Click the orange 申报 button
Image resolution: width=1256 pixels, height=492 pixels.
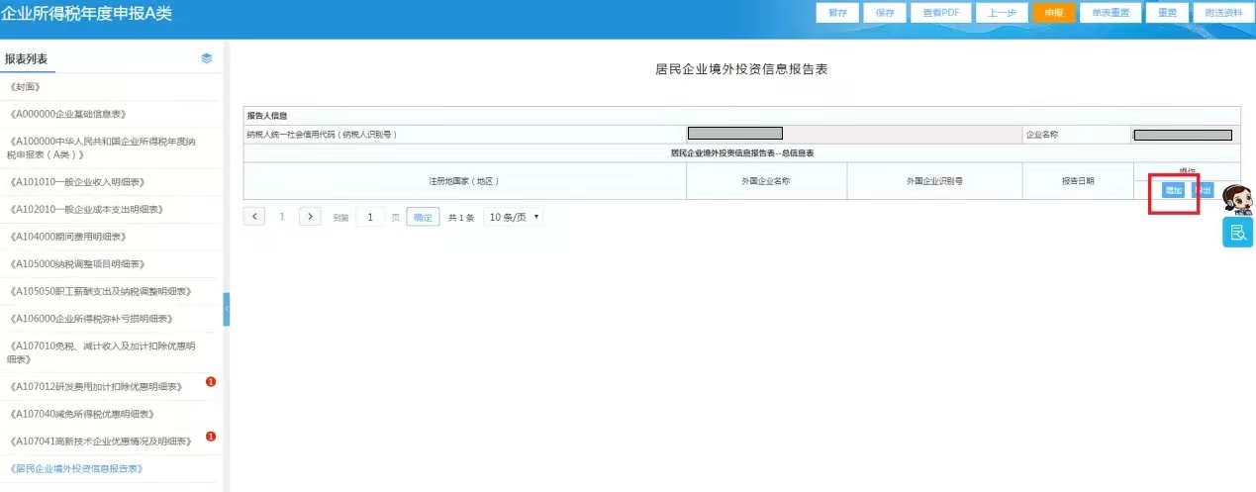(1052, 13)
